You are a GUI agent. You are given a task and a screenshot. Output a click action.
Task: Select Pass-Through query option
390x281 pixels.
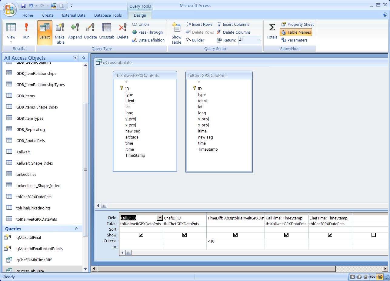(147, 32)
